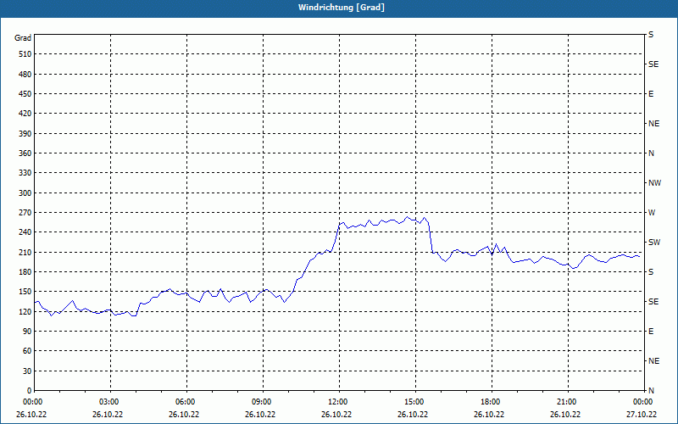This screenshot has height=424, width=678.
Task: Click the 06:00 time label
Action: click(186, 401)
